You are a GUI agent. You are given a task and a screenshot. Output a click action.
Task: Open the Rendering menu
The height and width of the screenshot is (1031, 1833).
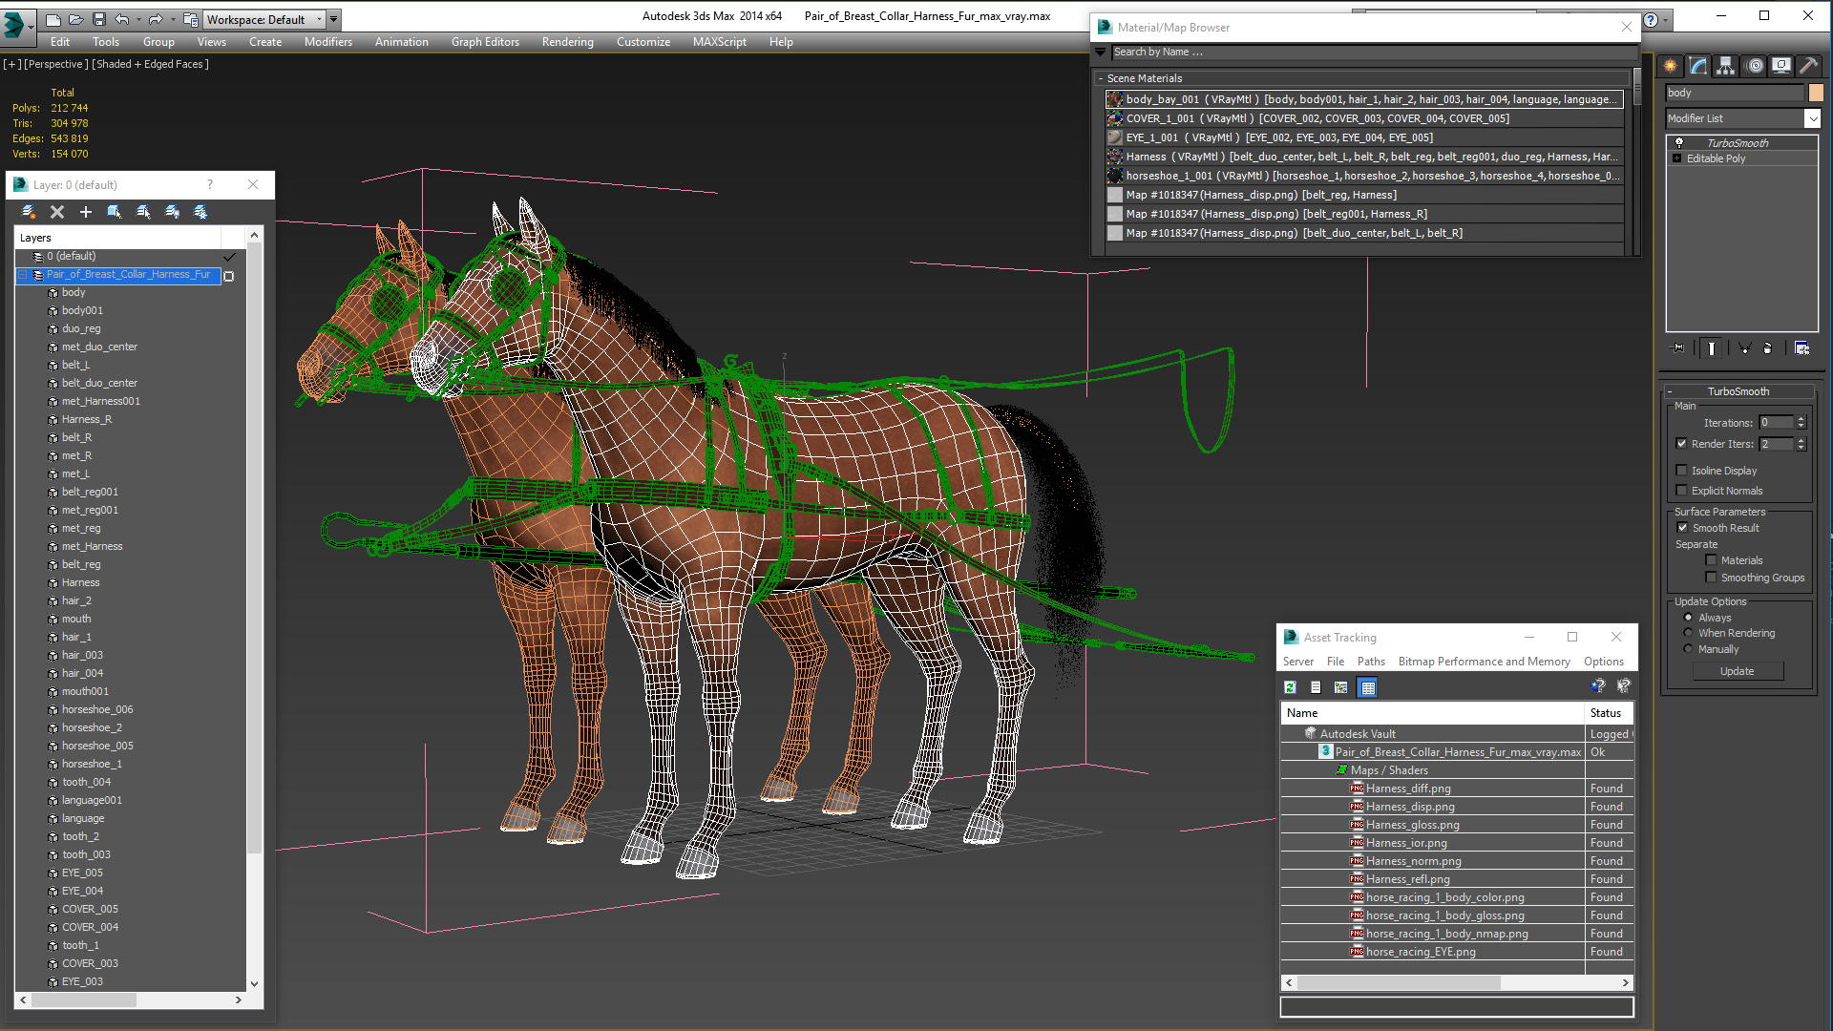(x=567, y=42)
